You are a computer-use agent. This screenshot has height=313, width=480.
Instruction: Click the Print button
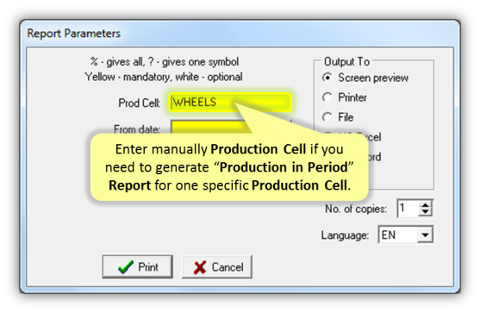click(137, 266)
